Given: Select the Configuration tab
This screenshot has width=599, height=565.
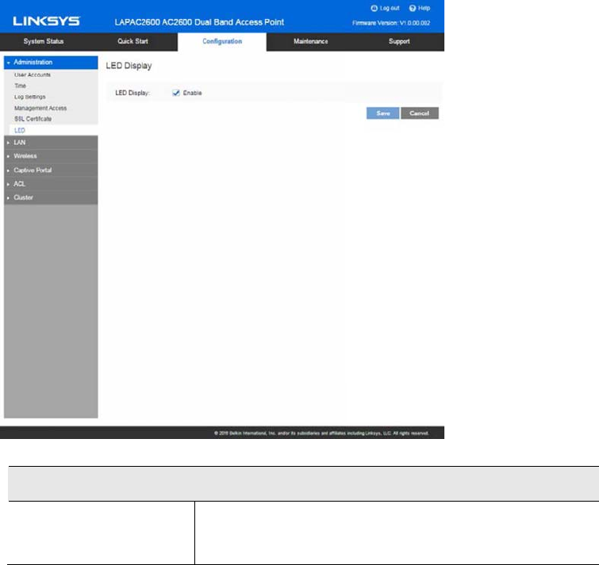Looking at the screenshot, I should tap(222, 41).
